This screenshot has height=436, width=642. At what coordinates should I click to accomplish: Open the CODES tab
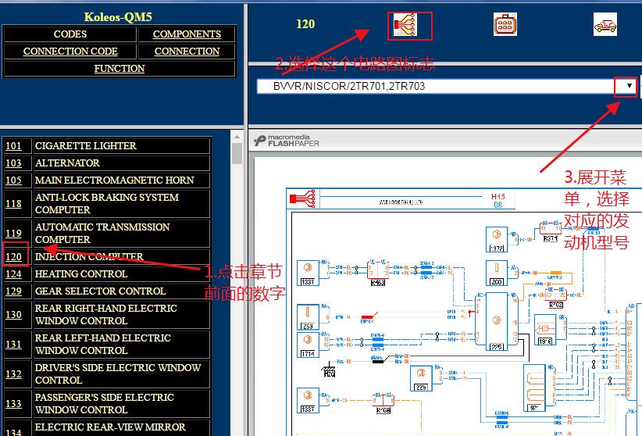pyautogui.click(x=70, y=34)
